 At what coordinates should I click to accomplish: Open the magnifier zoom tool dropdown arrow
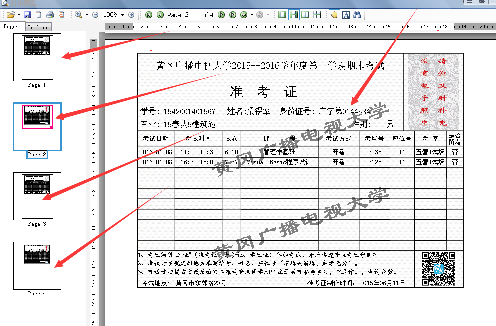(87, 15)
